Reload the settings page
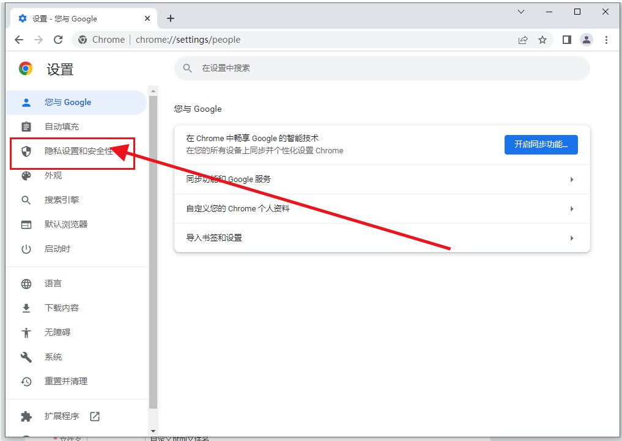 [58, 40]
